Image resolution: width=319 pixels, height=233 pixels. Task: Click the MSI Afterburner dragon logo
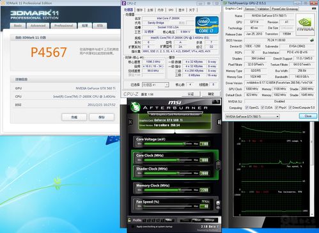click(x=135, y=106)
